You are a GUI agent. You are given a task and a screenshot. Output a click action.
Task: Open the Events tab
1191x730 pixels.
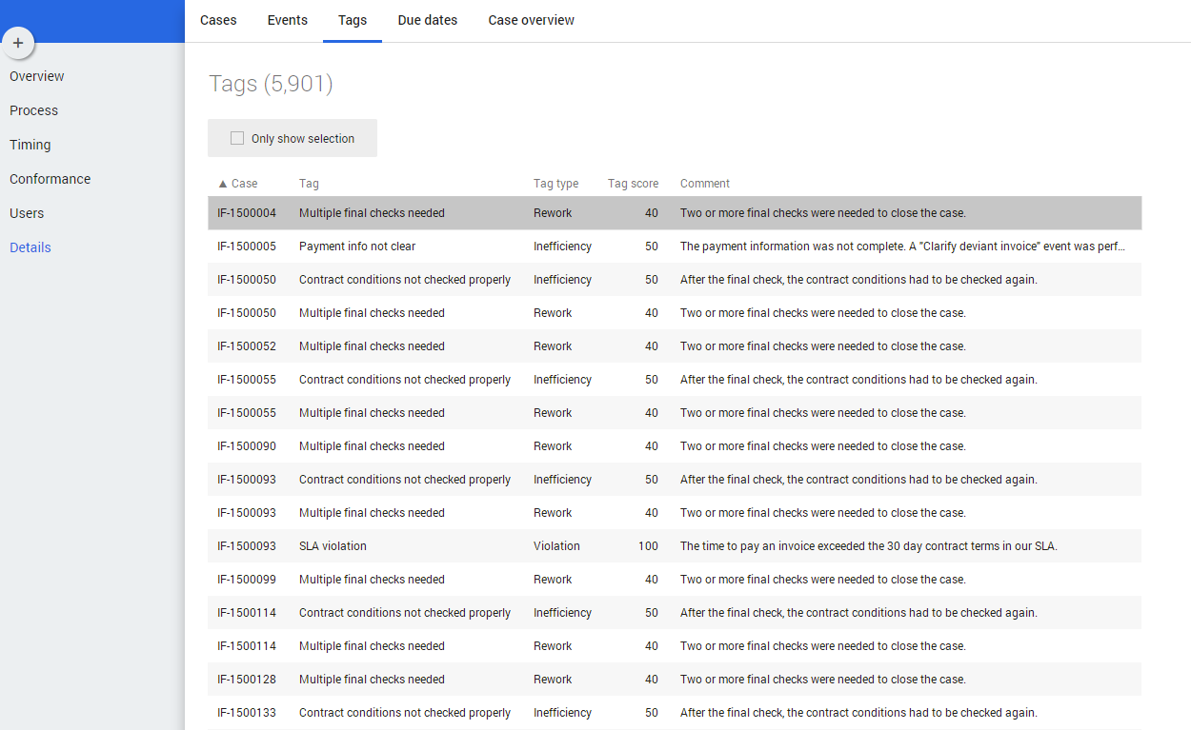pos(287,20)
